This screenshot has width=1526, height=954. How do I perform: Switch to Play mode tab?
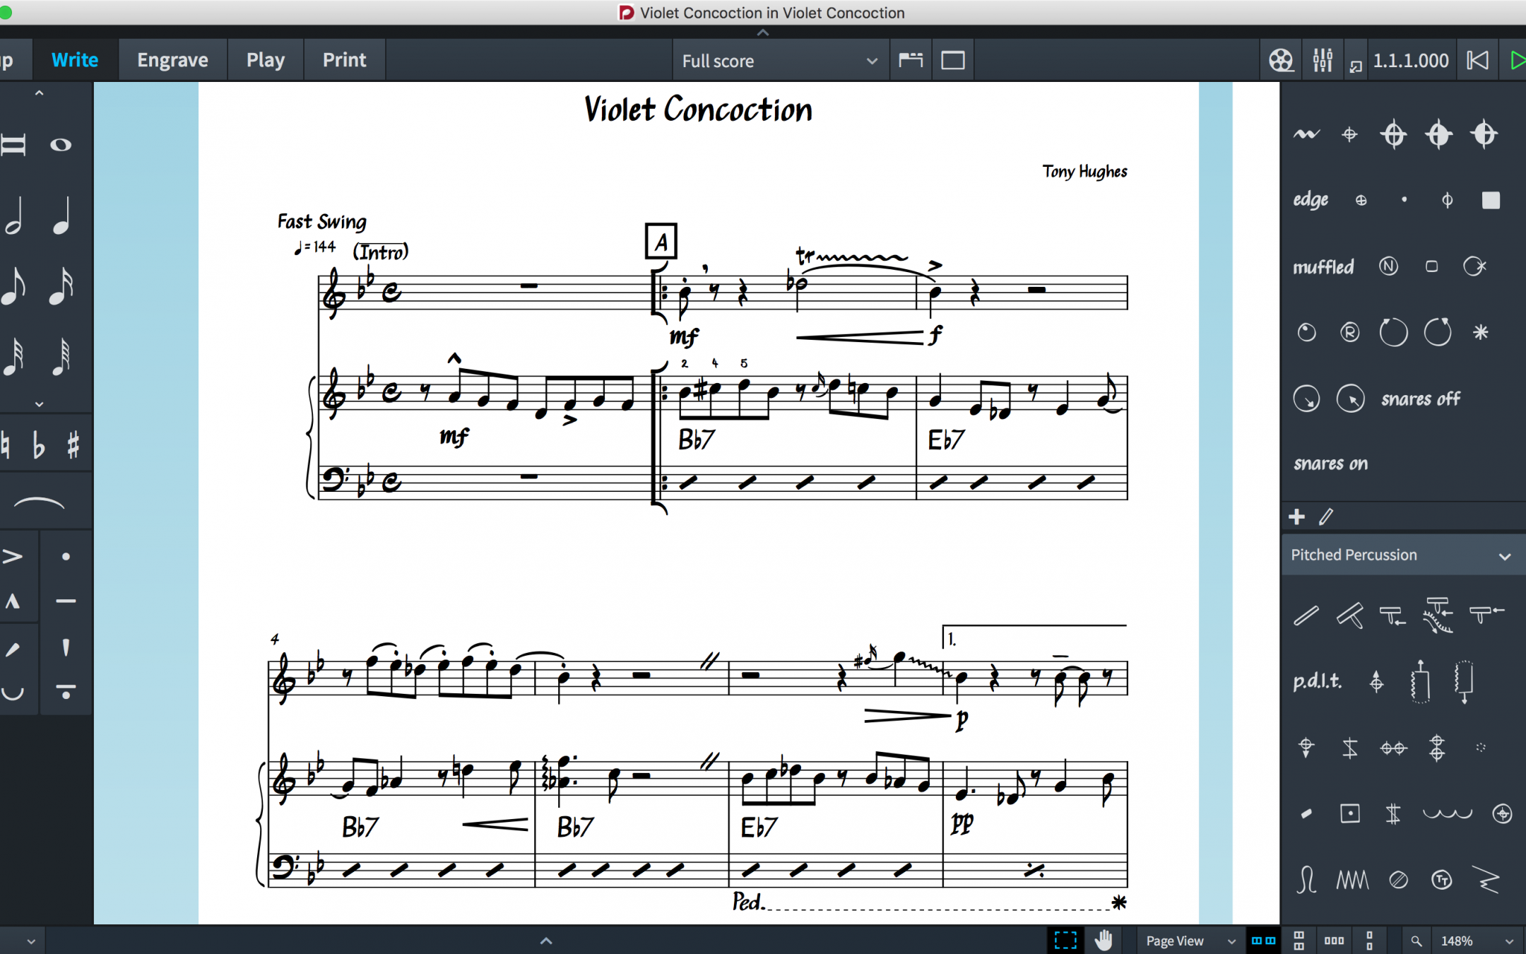[x=266, y=60]
